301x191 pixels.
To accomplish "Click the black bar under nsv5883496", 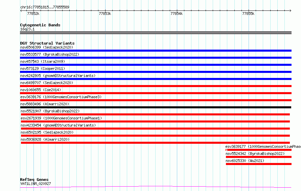I will point(156,107).
